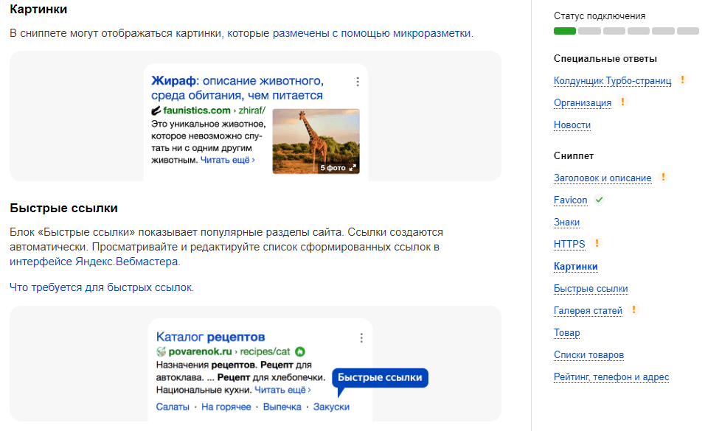
Task: Open Что требуется для быстрых ссылок
Action: (x=101, y=287)
